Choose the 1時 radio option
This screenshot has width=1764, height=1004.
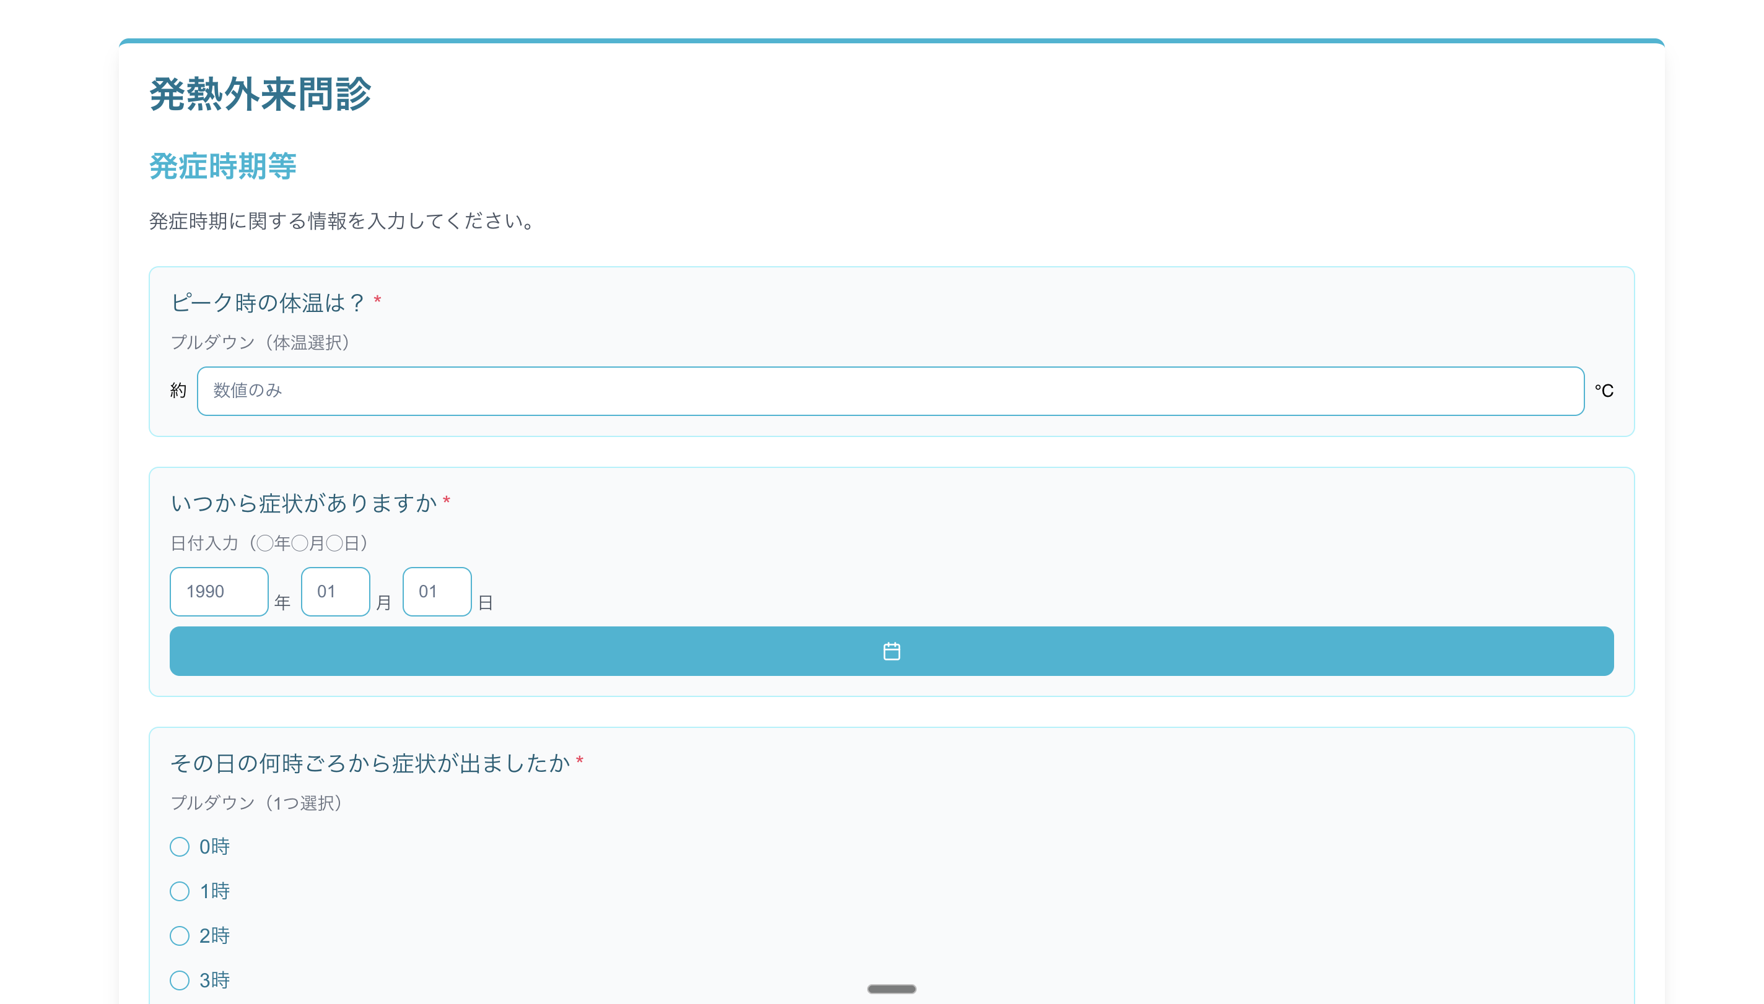coord(180,891)
